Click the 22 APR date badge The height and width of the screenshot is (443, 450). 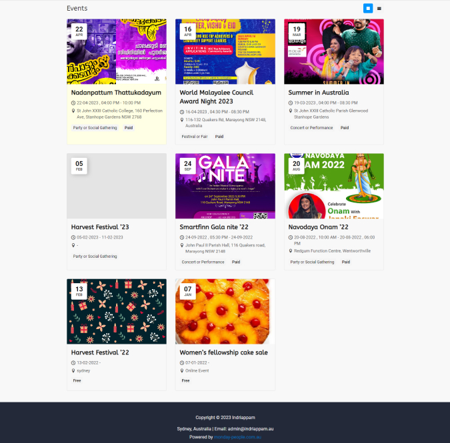(79, 31)
